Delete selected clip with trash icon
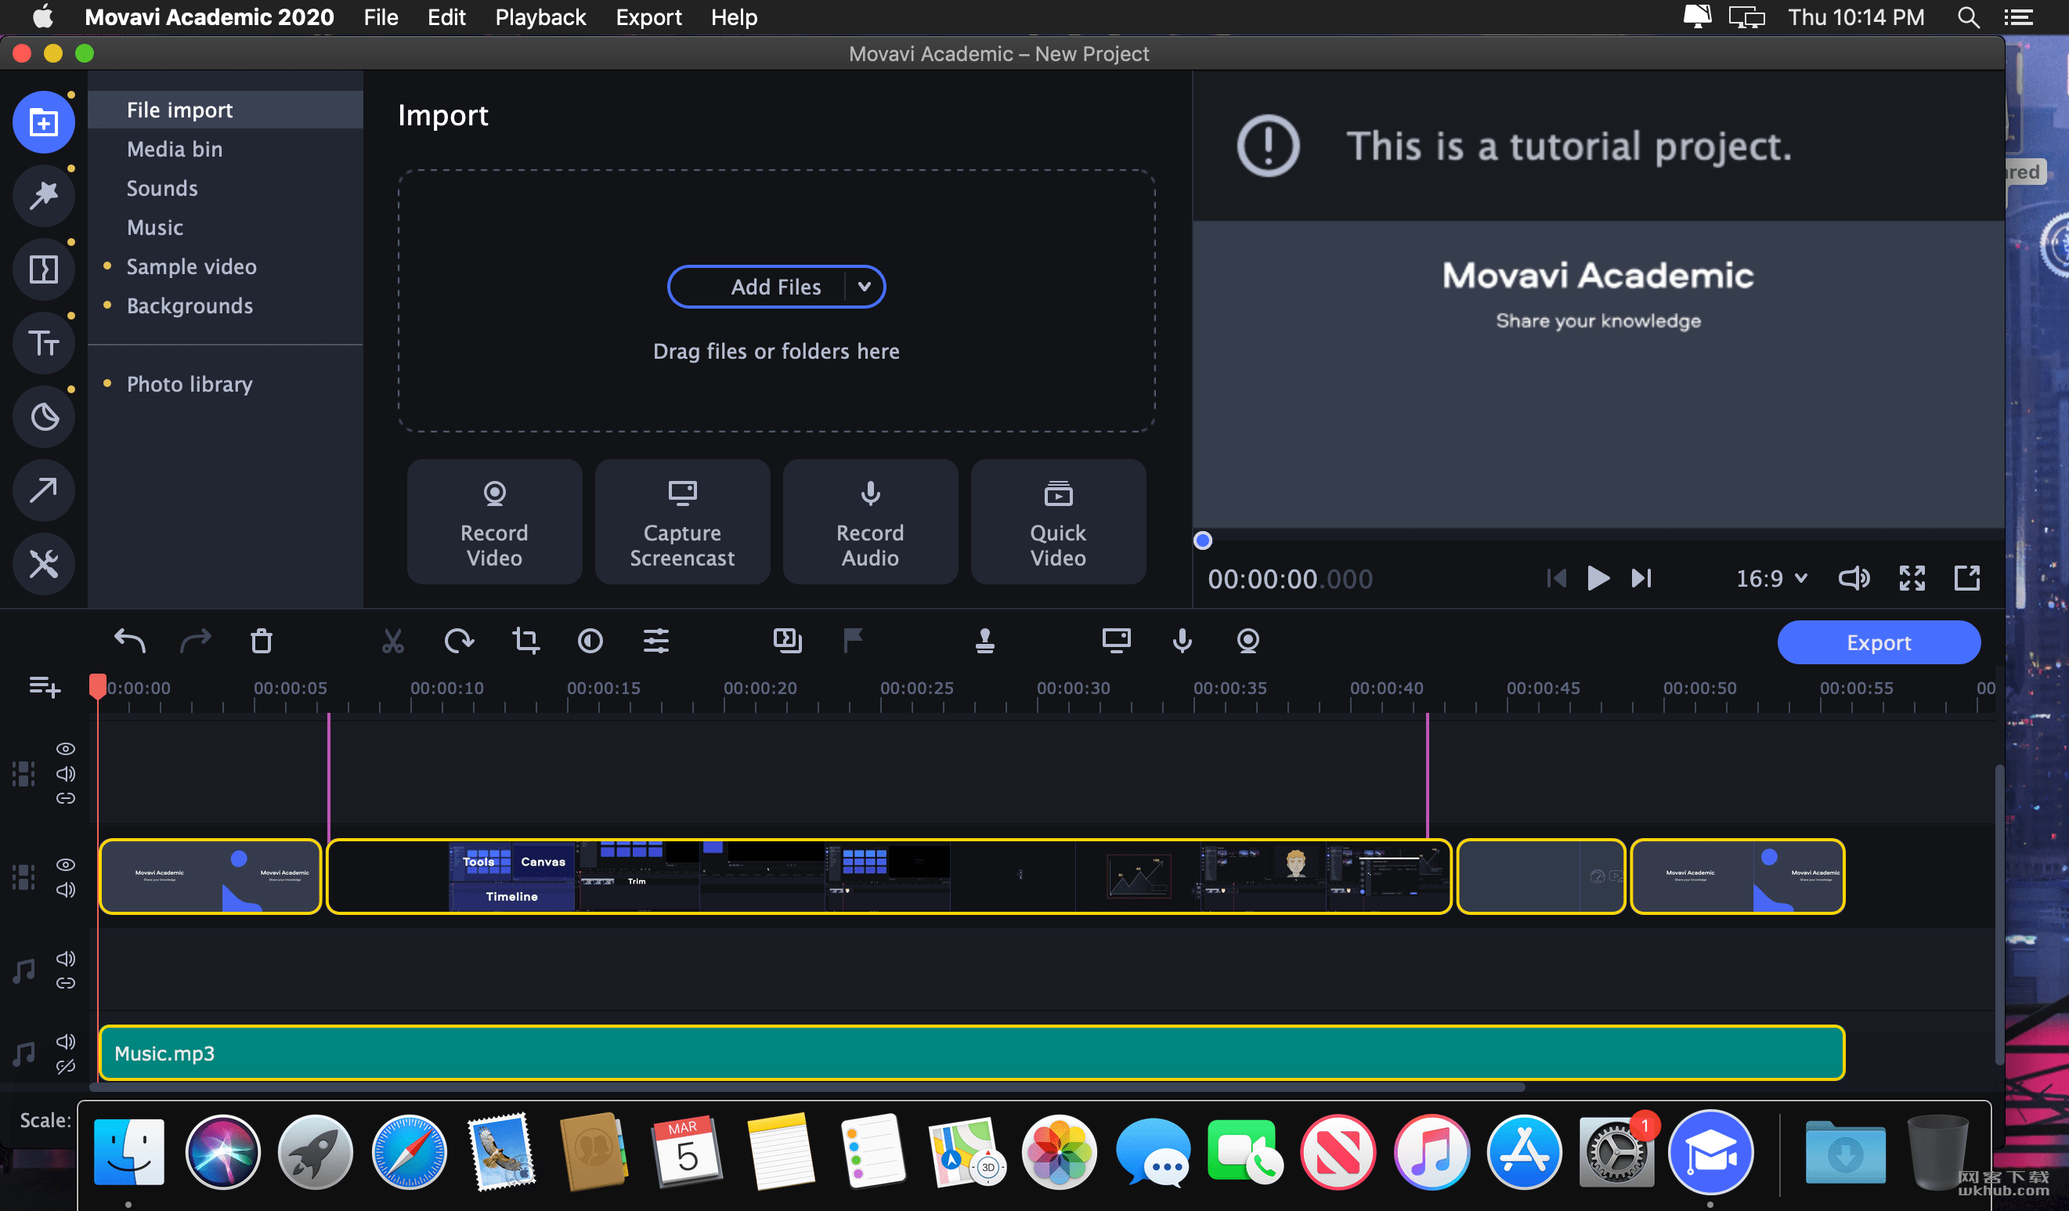 click(x=261, y=641)
